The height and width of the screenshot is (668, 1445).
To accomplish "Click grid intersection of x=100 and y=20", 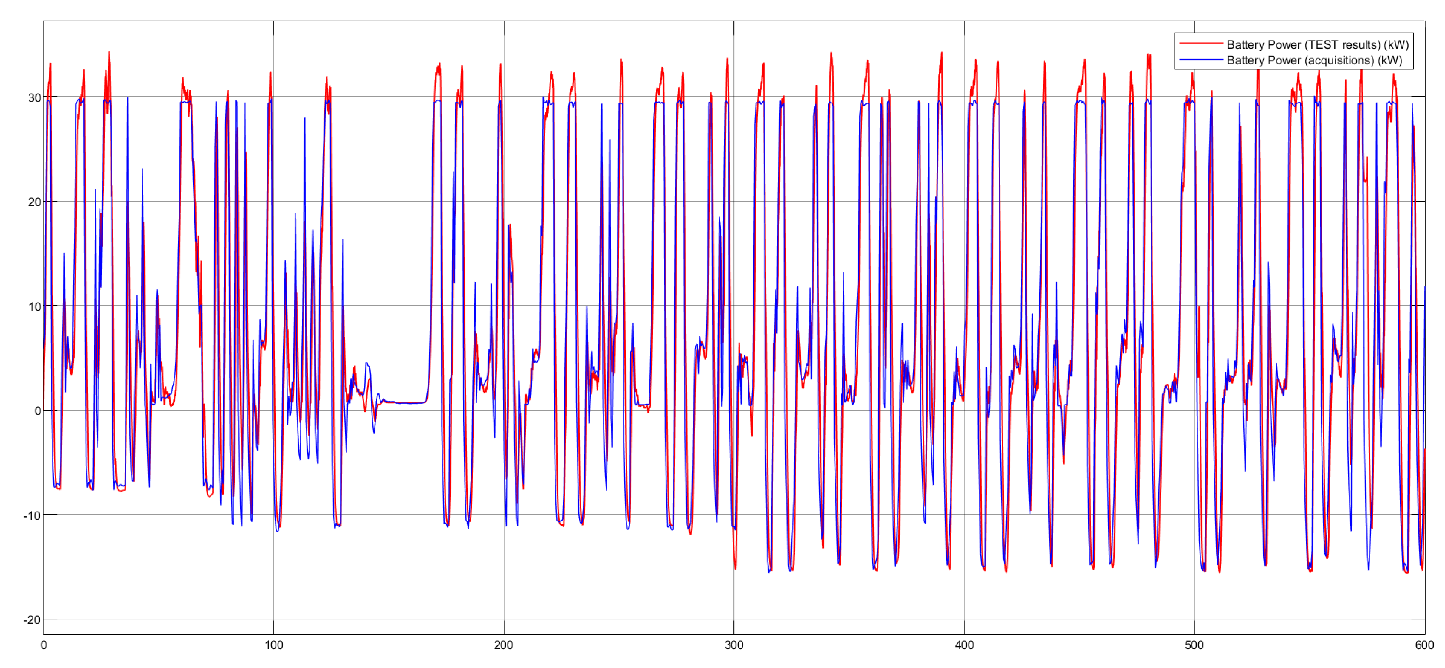I will click(274, 201).
